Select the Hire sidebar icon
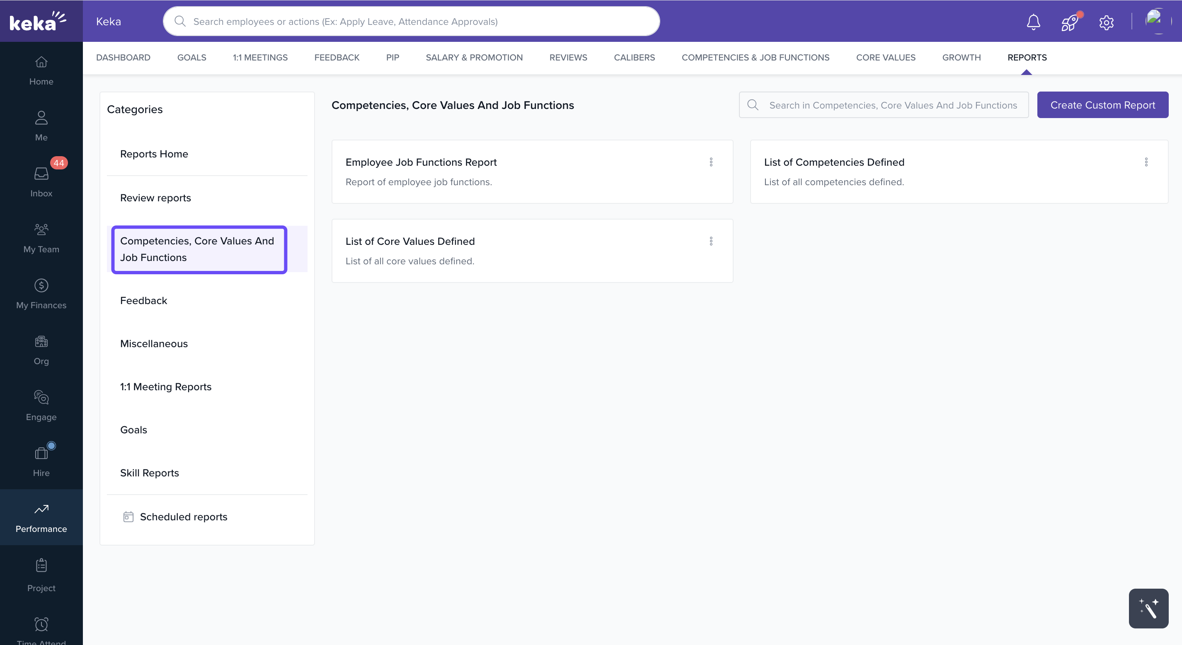 point(41,461)
